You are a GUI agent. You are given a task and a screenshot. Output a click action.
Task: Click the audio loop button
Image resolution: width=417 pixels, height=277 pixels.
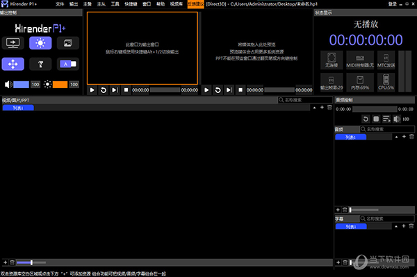click(x=366, y=119)
